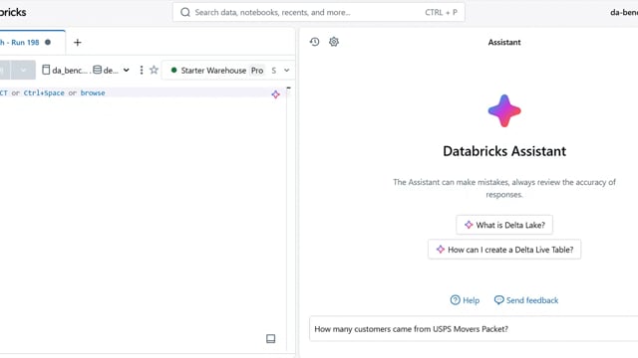Open the kebab menu with three dots
The image size is (638, 358).
pos(142,70)
